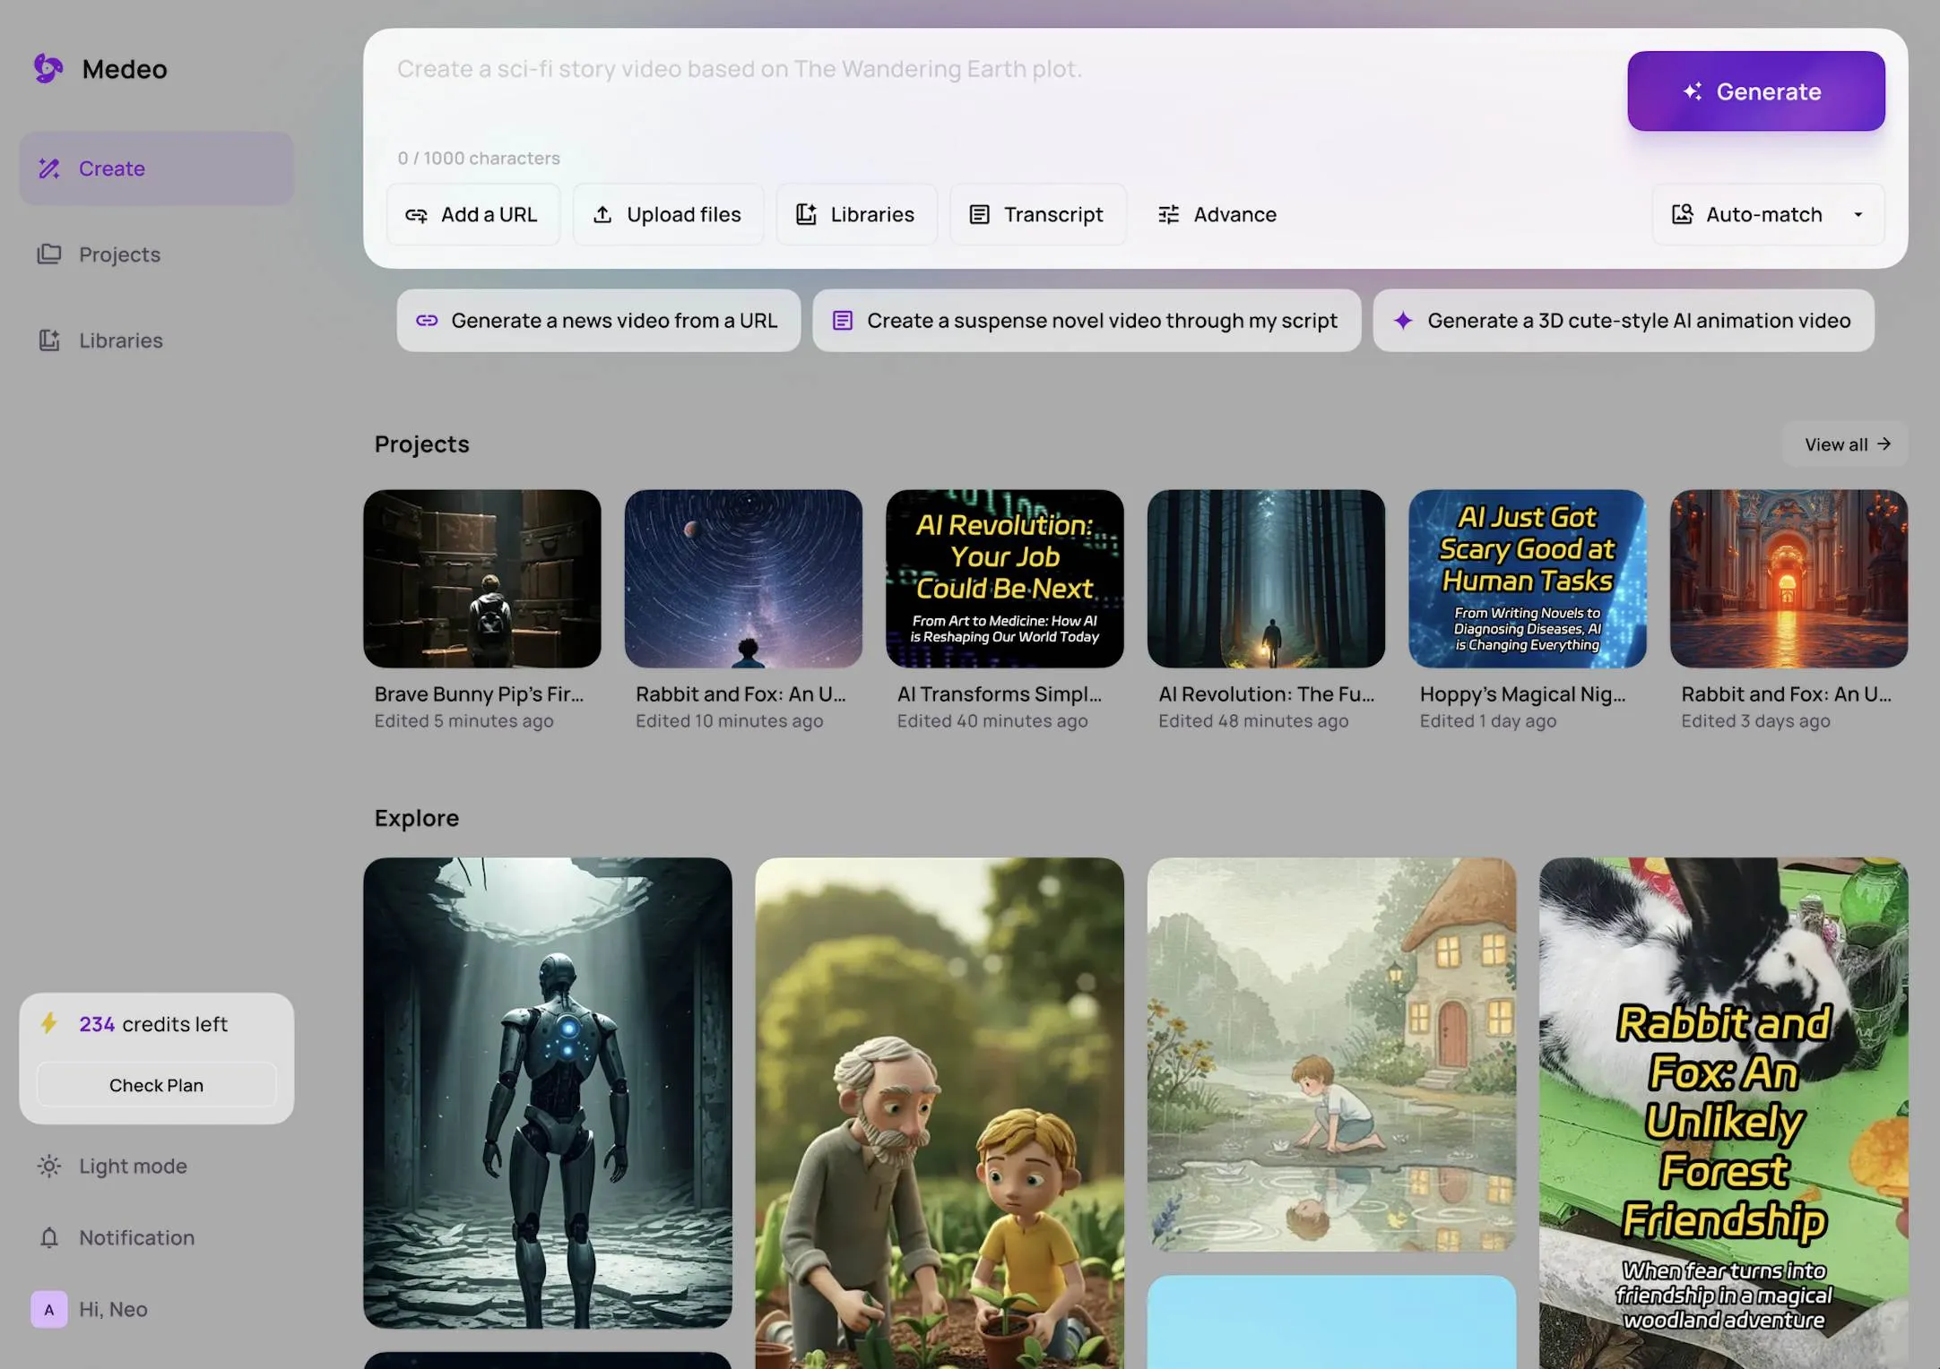Click the Medeo logo icon

point(48,68)
